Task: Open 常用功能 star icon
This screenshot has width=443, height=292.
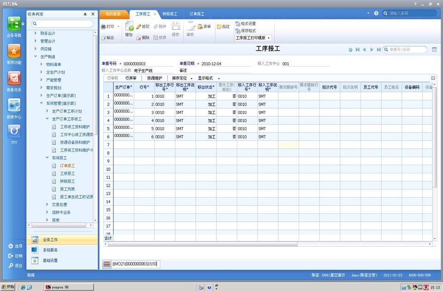Action: point(14,51)
